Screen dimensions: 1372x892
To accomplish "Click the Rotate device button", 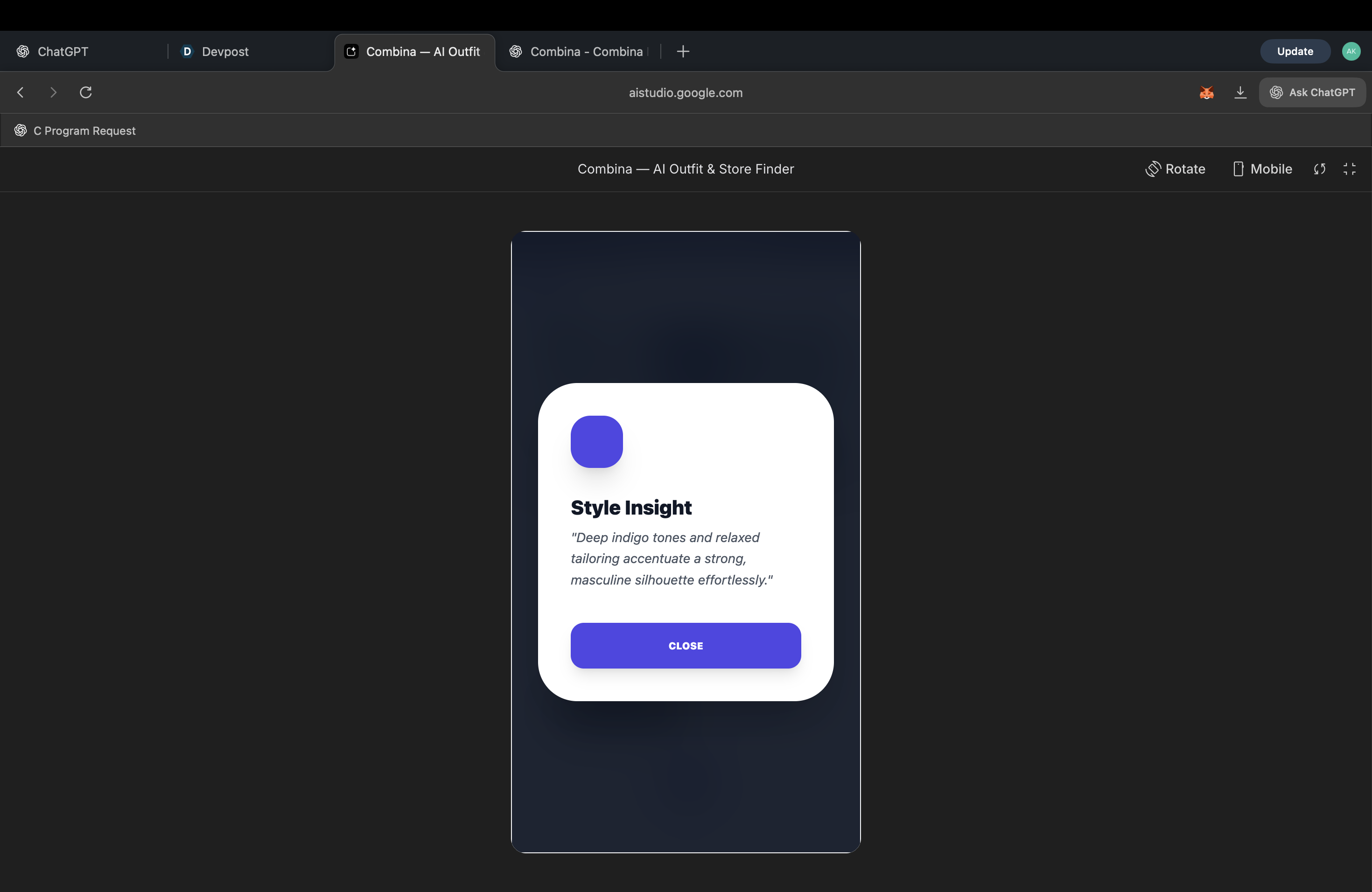I will 1175,169.
